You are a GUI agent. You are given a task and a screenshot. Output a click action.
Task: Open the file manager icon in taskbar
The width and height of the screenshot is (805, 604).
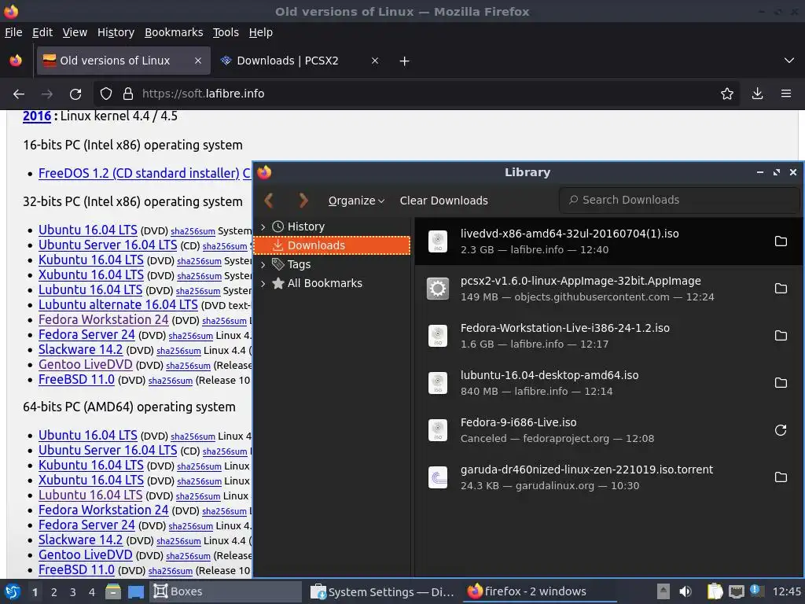tap(113, 591)
